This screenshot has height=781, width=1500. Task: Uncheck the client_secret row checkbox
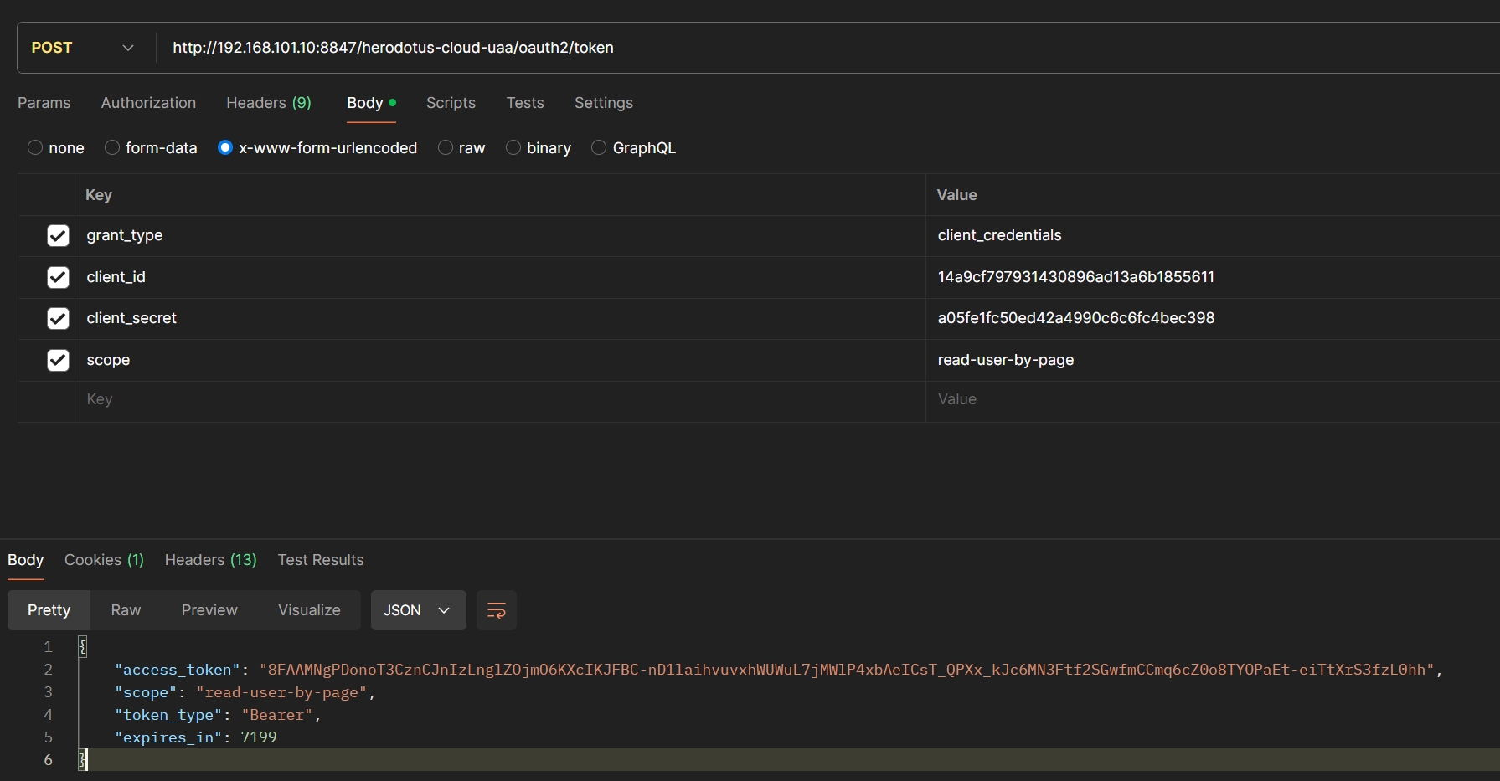(58, 318)
